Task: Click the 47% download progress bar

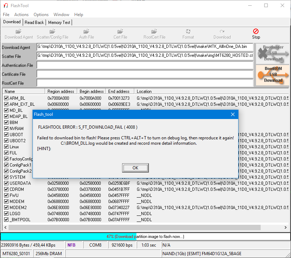Action: 145,236
